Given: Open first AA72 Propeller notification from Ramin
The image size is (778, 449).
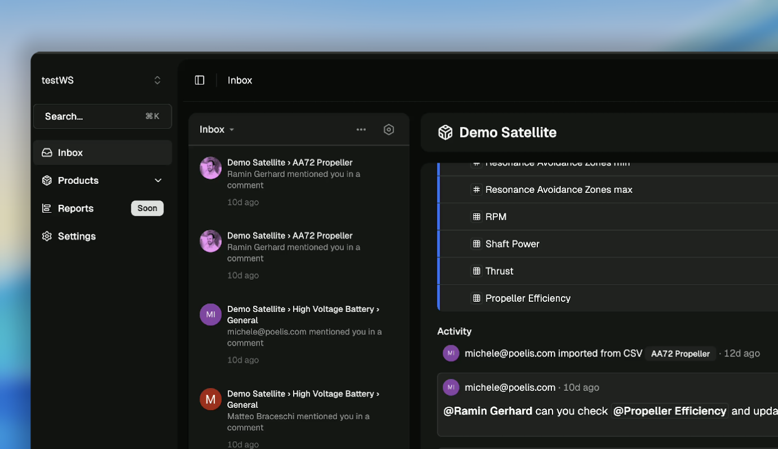Looking at the screenshot, I should pos(299,182).
